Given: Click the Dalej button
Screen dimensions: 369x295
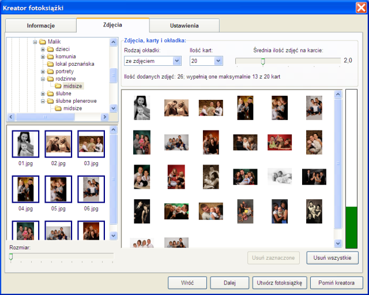Looking at the screenshot, I should click(229, 283).
